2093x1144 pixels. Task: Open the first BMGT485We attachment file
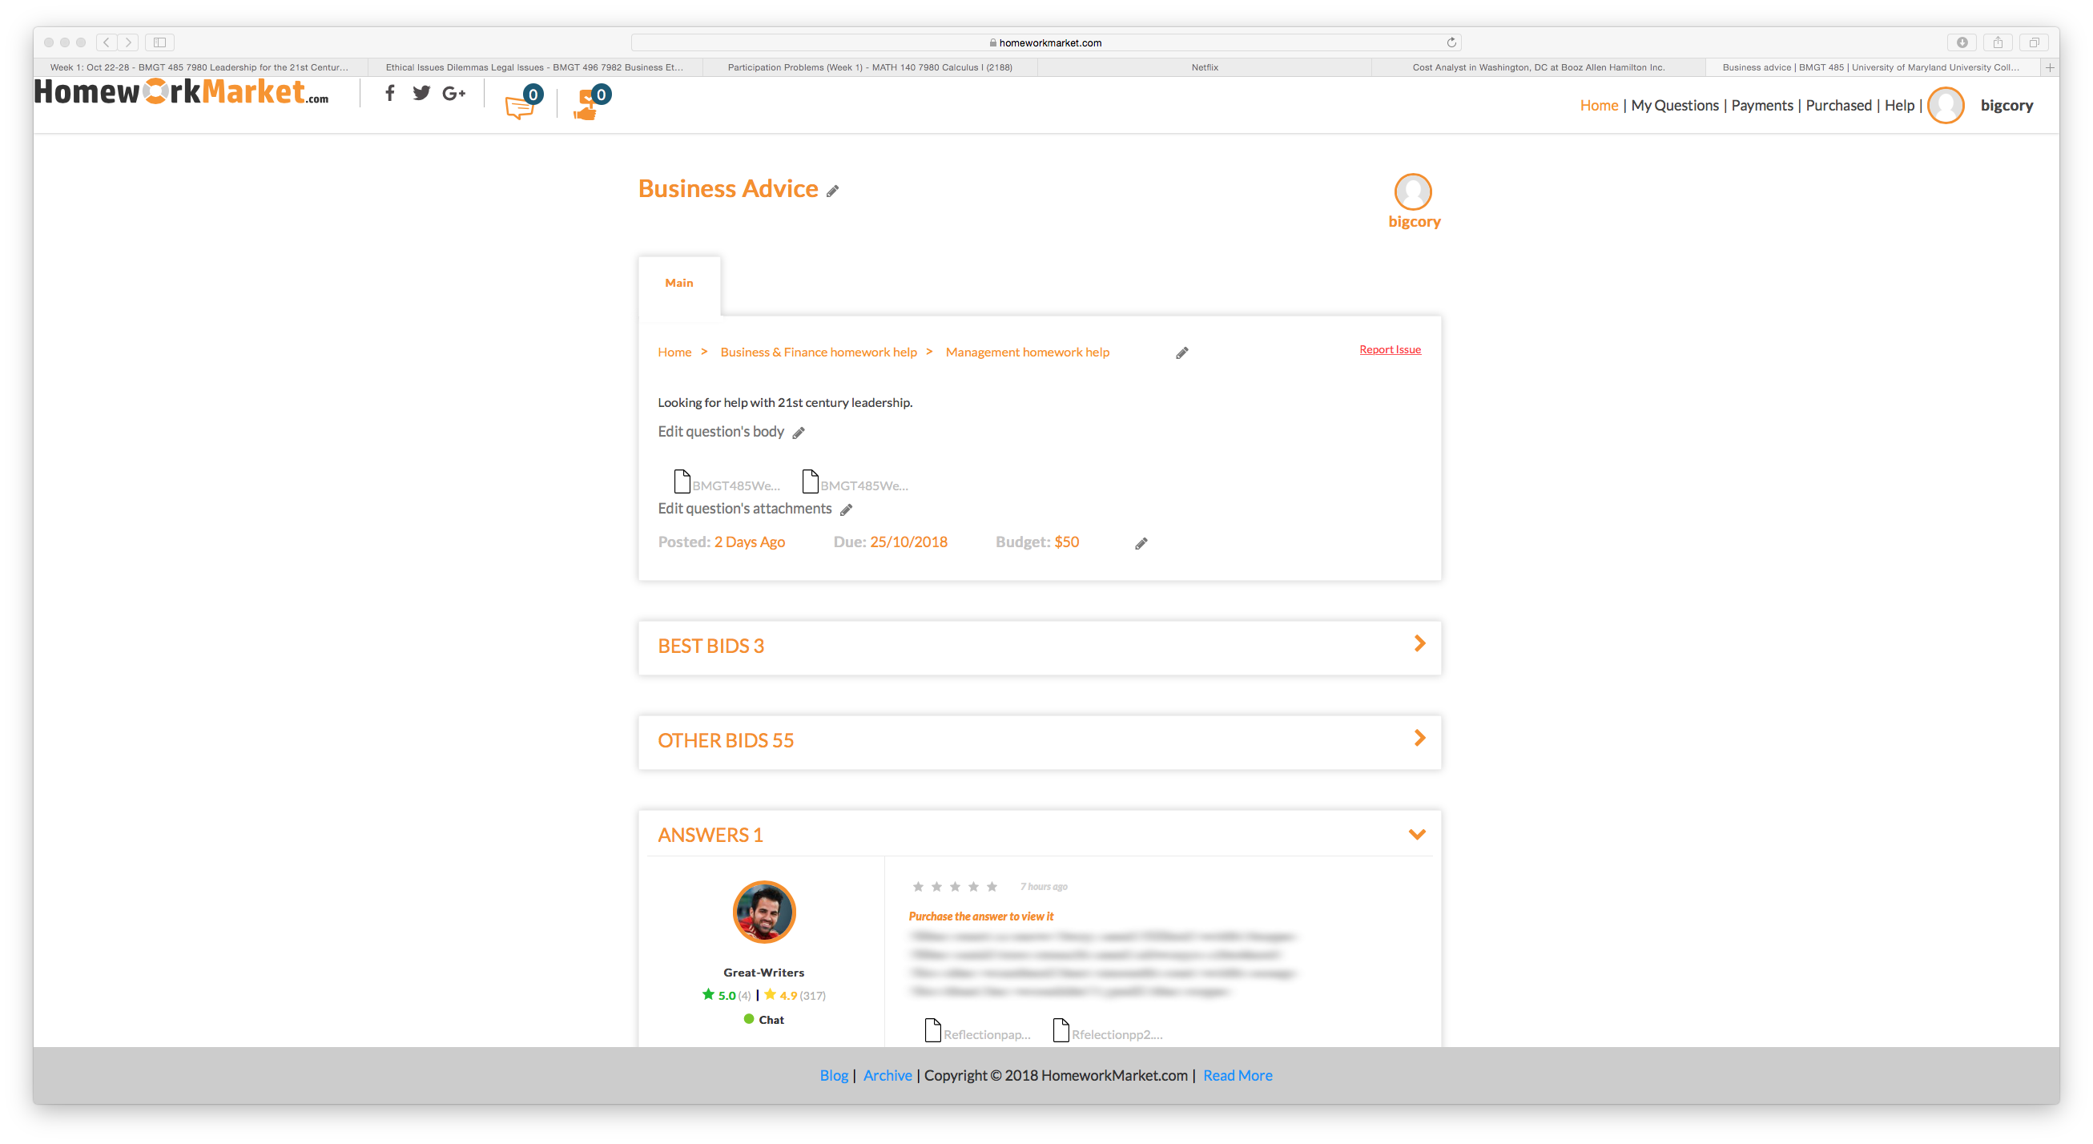727,482
